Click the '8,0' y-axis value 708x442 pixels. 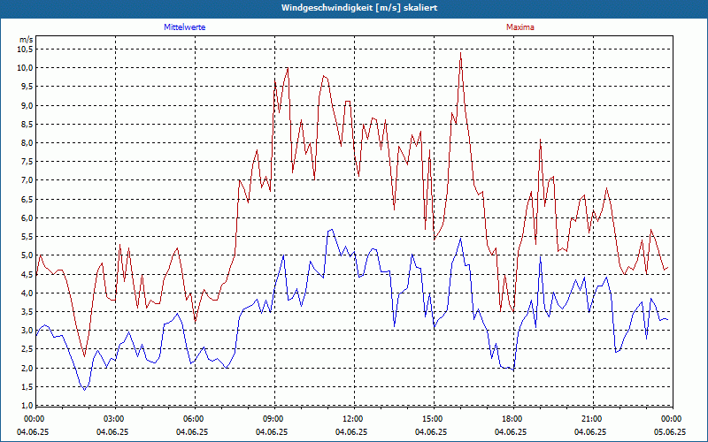coord(27,143)
